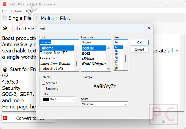Image resolution: width=186 pixels, height=129 pixels.
Task: Click Cancel in the Font dialog
Action: point(139,50)
